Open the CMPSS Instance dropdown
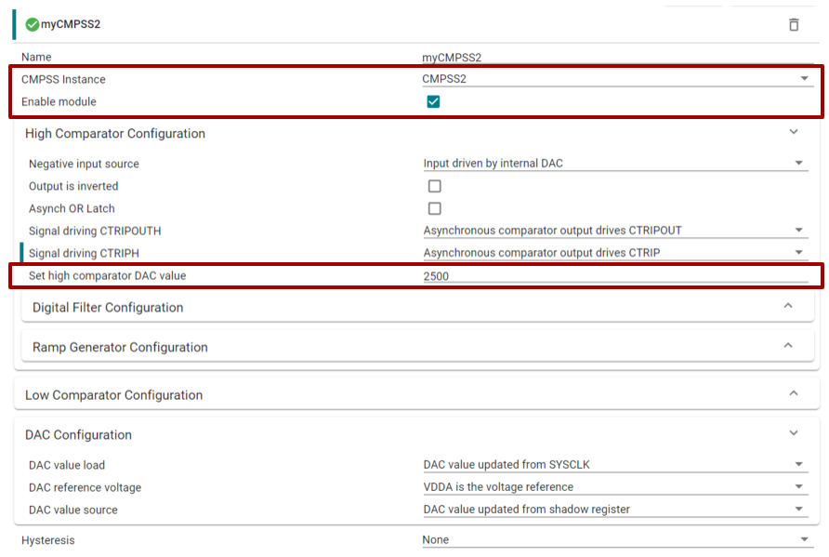 pyautogui.click(x=615, y=79)
